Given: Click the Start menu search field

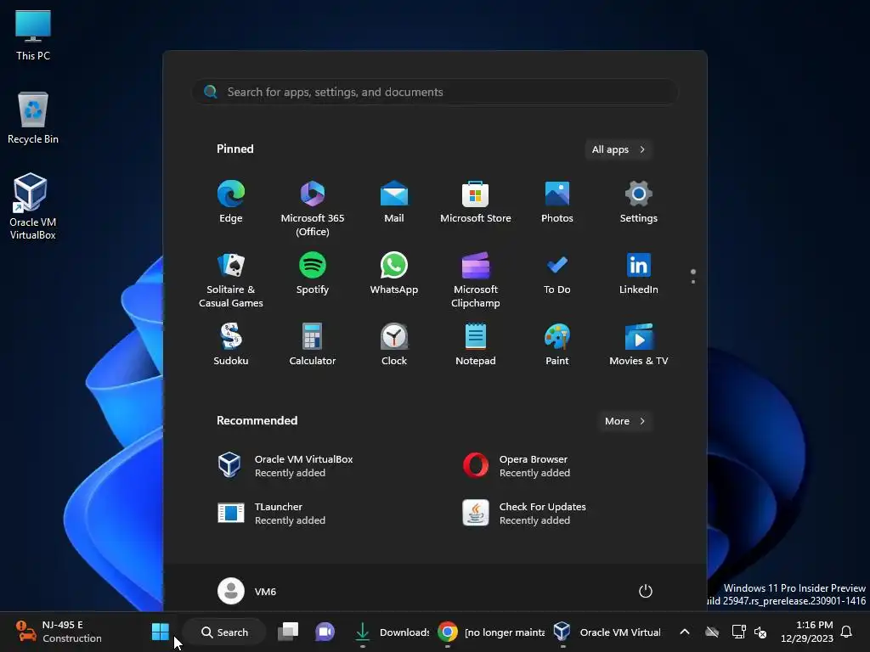Looking at the screenshot, I should pyautogui.click(x=435, y=92).
